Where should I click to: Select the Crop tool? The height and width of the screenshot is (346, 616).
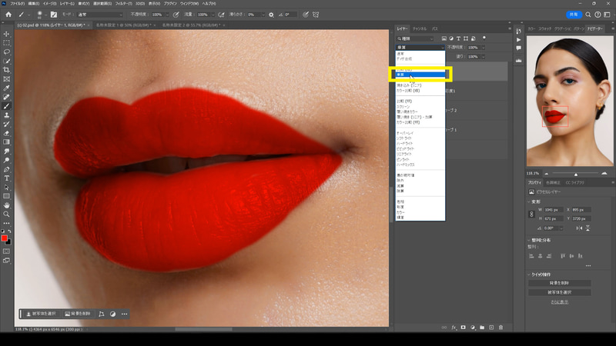pyautogui.click(x=6, y=70)
